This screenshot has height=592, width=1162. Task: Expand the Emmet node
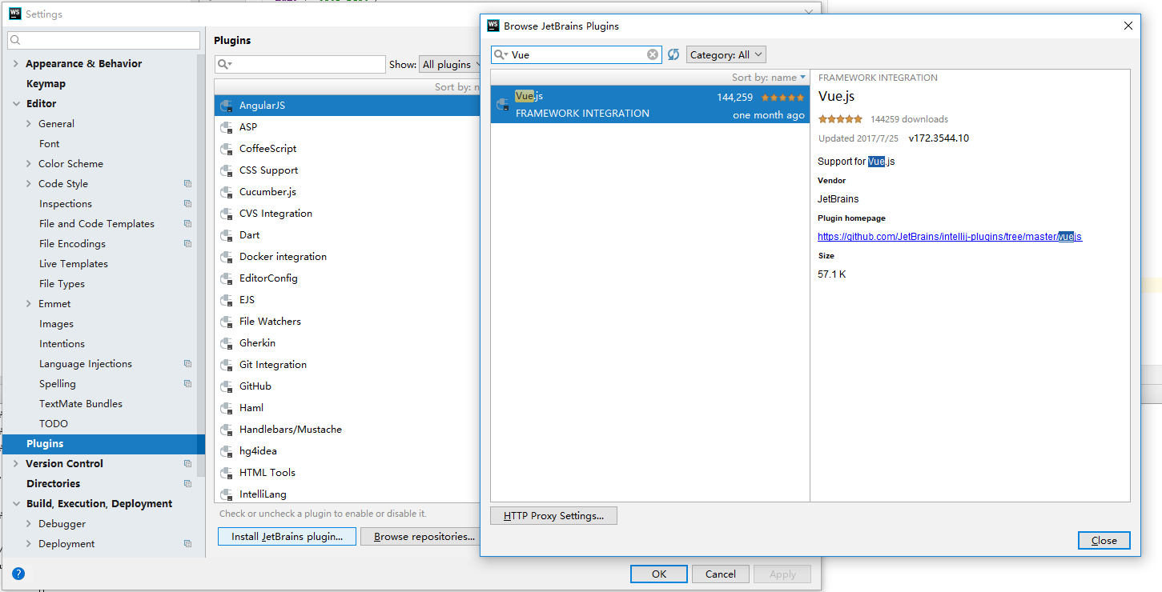pyautogui.click(x=29, y=304)
